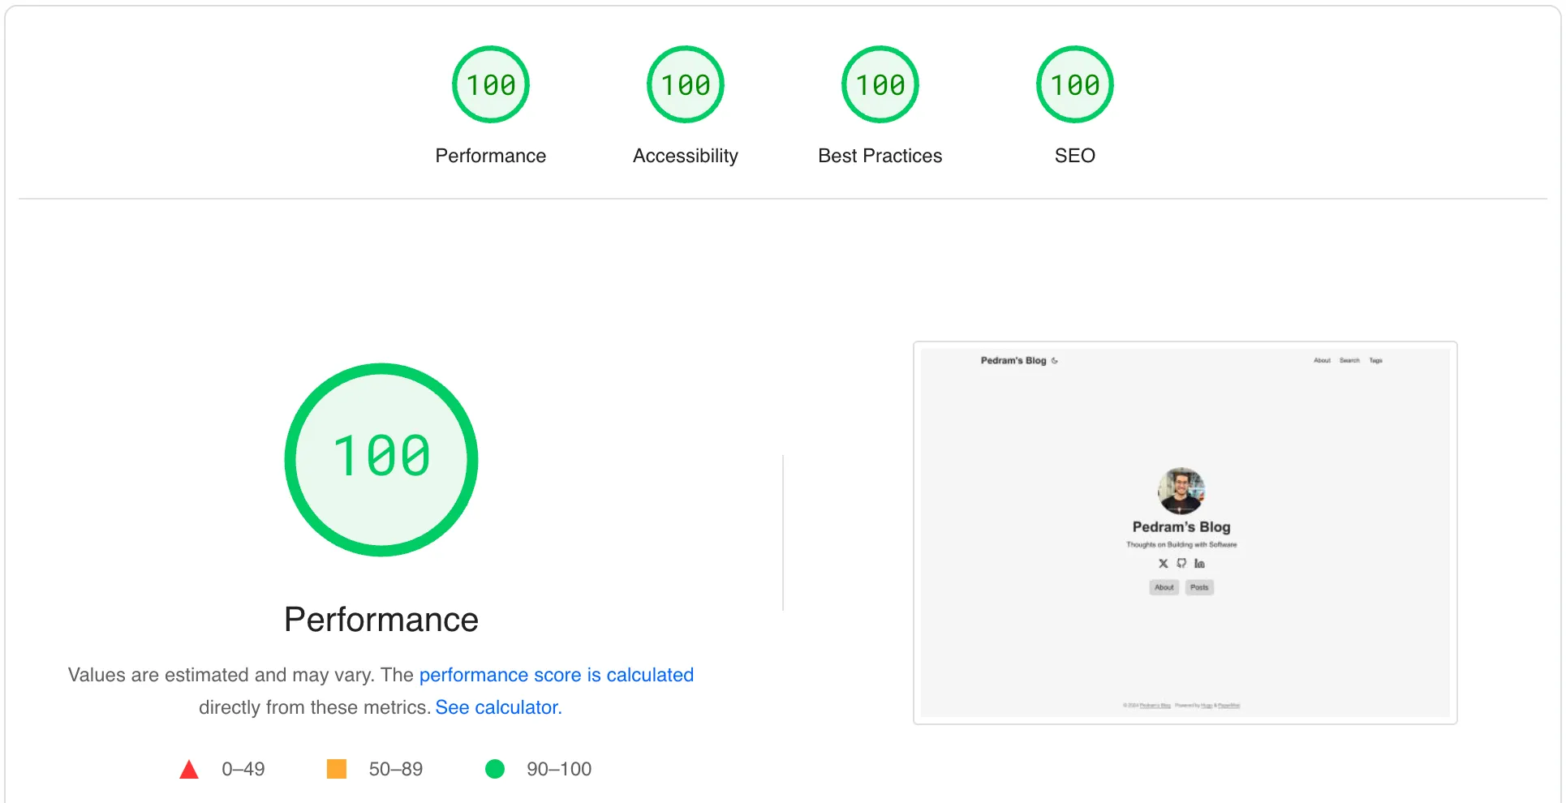1566x803 pixels.
Task: Click the About button in the blog preview
Action: 1164,587
